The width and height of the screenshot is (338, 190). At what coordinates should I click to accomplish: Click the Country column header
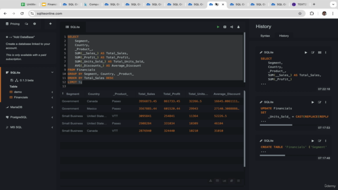(x=94, y=94)
